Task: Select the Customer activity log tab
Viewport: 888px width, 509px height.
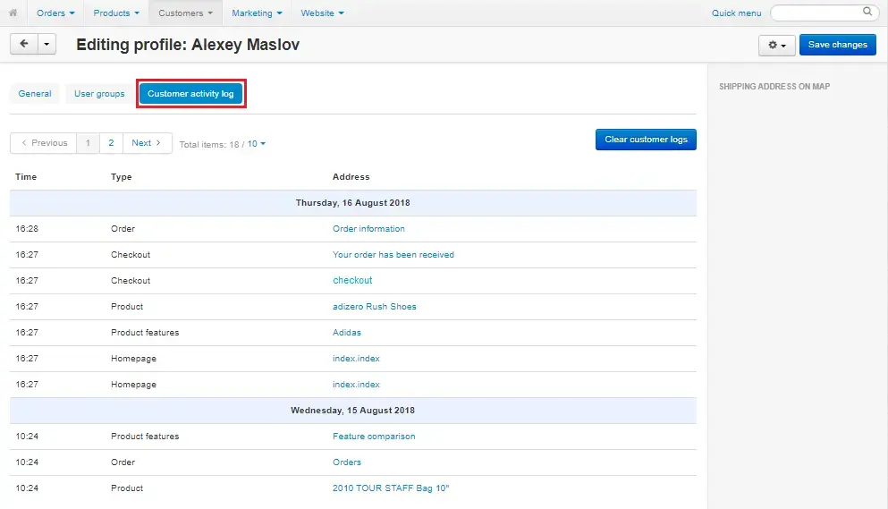Action: coord(190,94)
